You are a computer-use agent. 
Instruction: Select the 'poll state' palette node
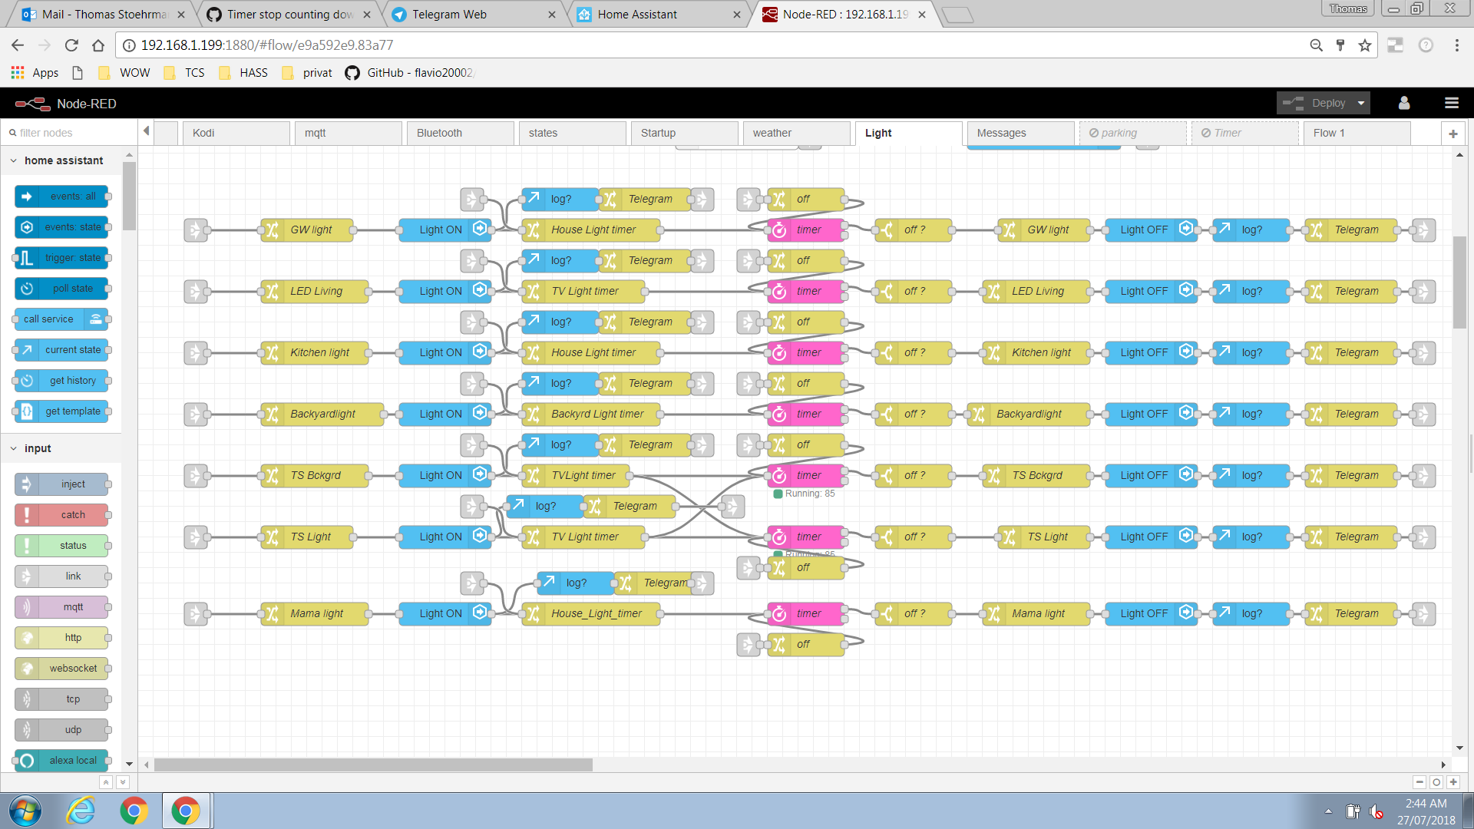tap(61, 289)
